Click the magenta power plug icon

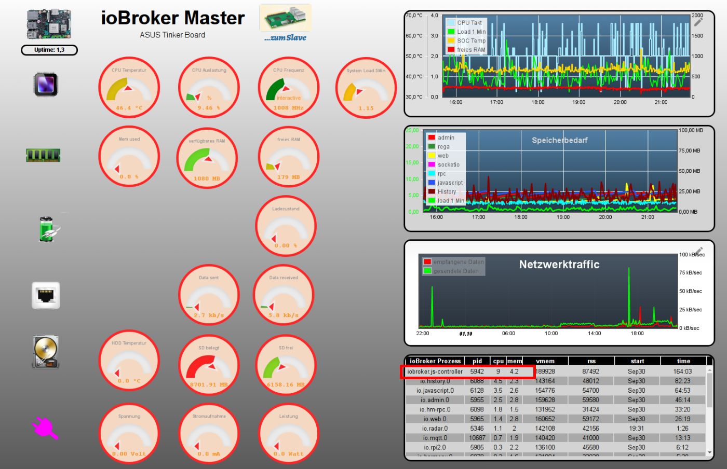(x=45, y=429)
